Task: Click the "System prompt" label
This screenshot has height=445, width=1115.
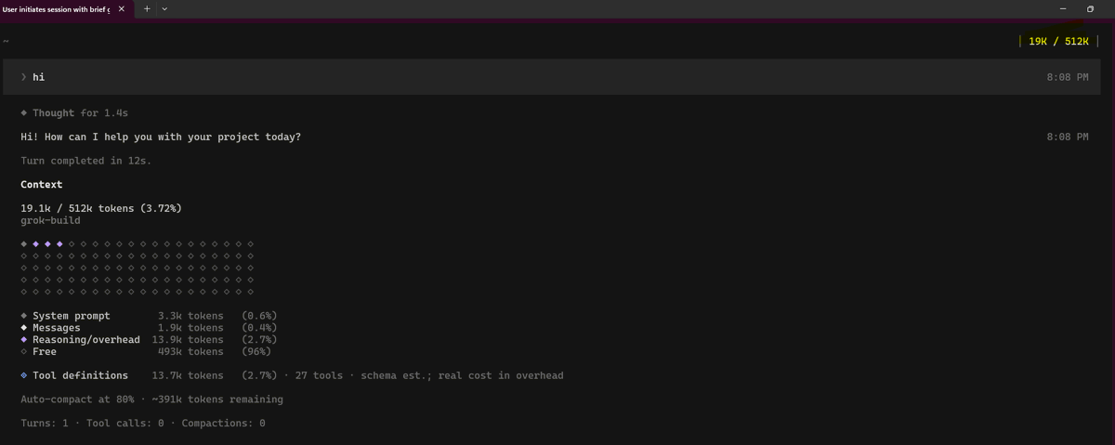Action: (72, 316)
